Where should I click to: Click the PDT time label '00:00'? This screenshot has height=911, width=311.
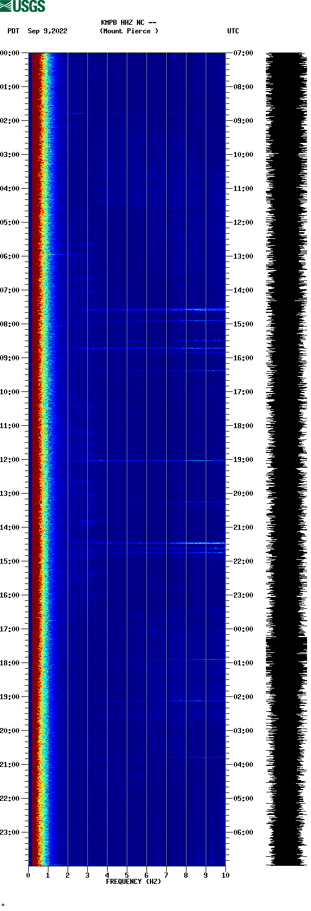10,53
